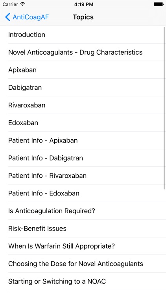Viewport: 166px width, 295px height.
Task: Open the Rivaroxaban entry
Action: click(83, 105)
